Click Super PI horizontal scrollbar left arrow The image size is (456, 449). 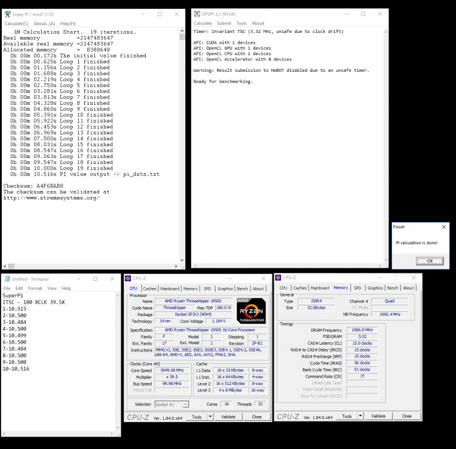pyautogui.click(x=5, y=266)
